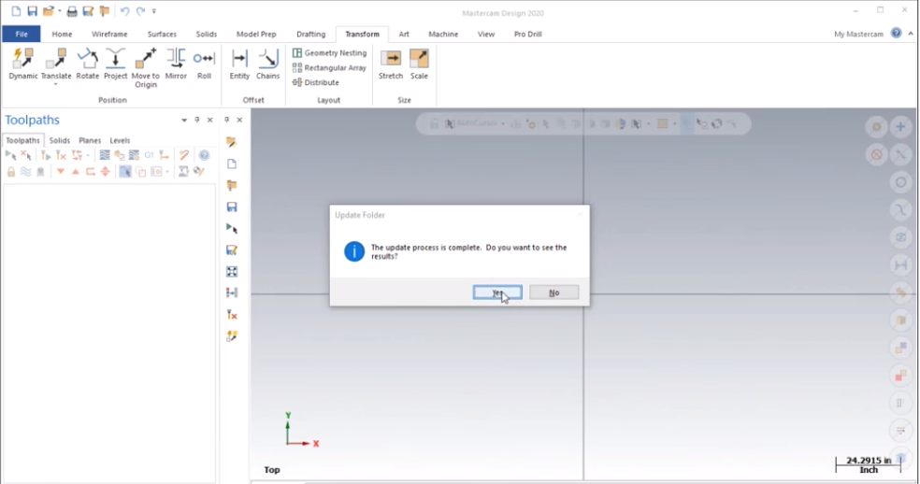The width and height of the screenshot is (920, 484).
Task: Collapse the ribbon with the chevron
Action: [911, 34]
